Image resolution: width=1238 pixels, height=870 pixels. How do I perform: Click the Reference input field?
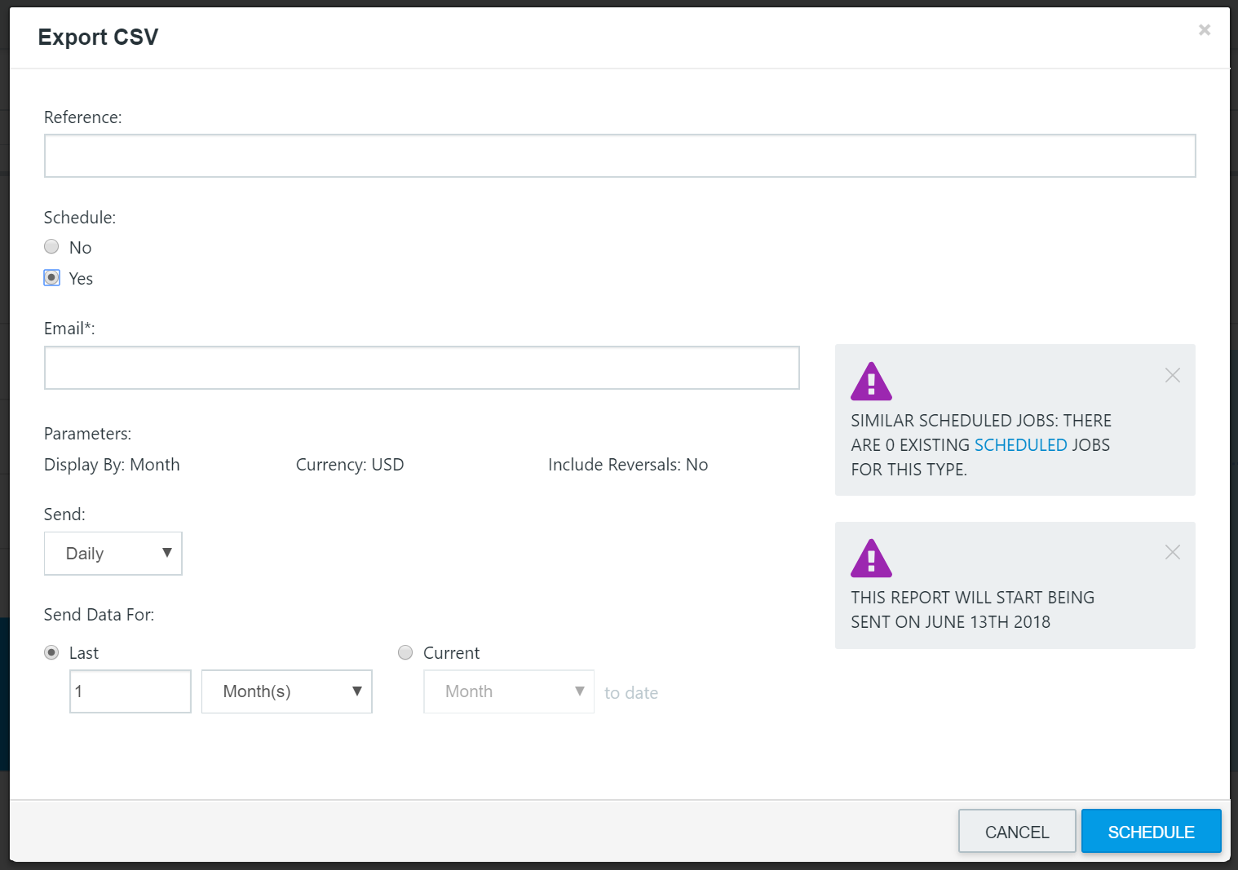(x=620, y=156)
